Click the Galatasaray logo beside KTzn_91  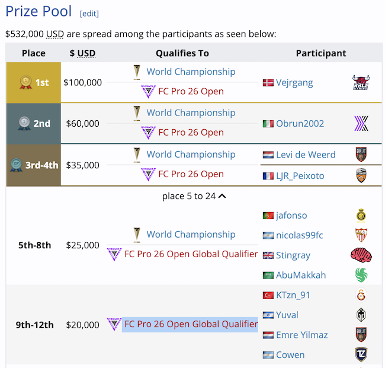[361, 295]
